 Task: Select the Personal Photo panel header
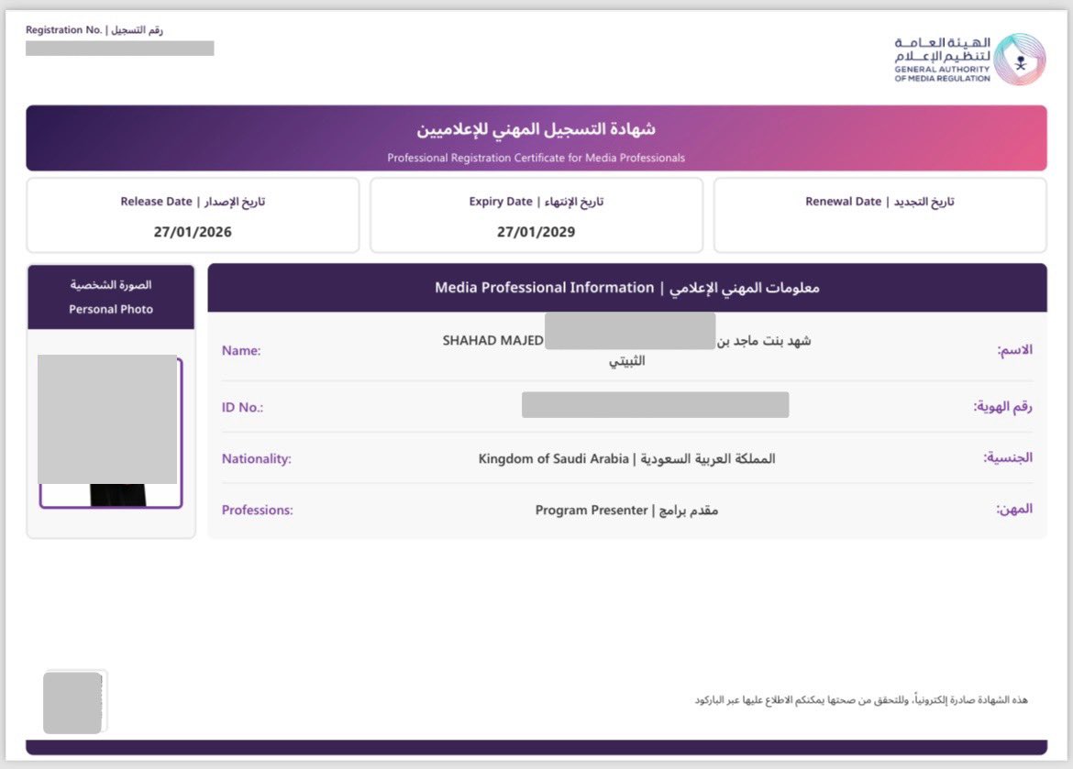tap(110, 297)
